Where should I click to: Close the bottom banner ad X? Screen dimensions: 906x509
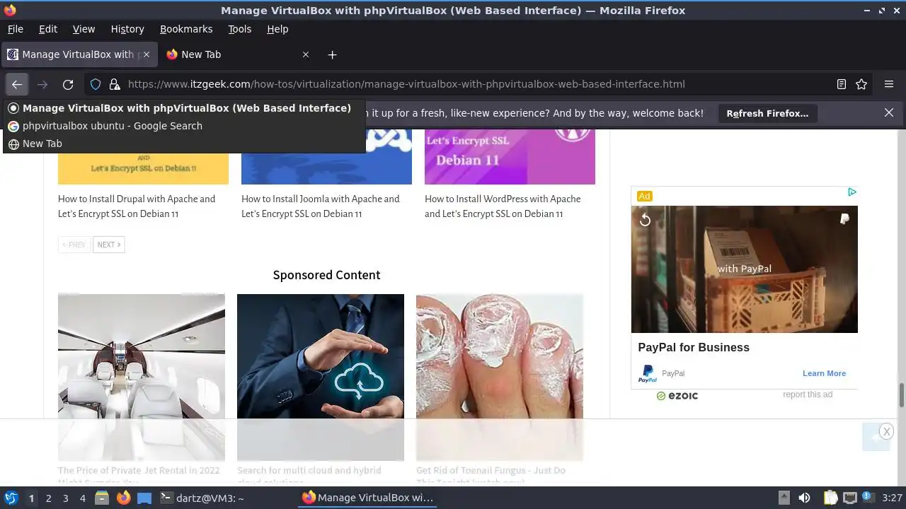pos(886,431)
